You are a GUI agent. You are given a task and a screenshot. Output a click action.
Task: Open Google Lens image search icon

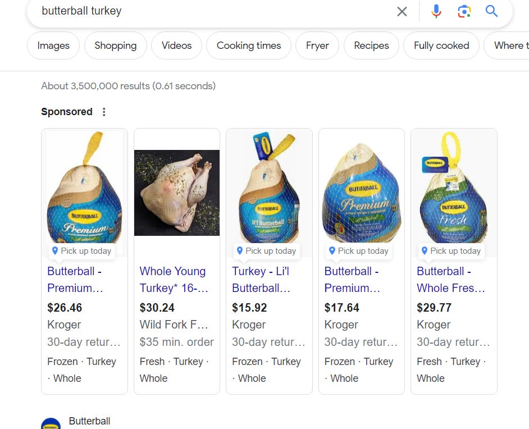[464, 11]
